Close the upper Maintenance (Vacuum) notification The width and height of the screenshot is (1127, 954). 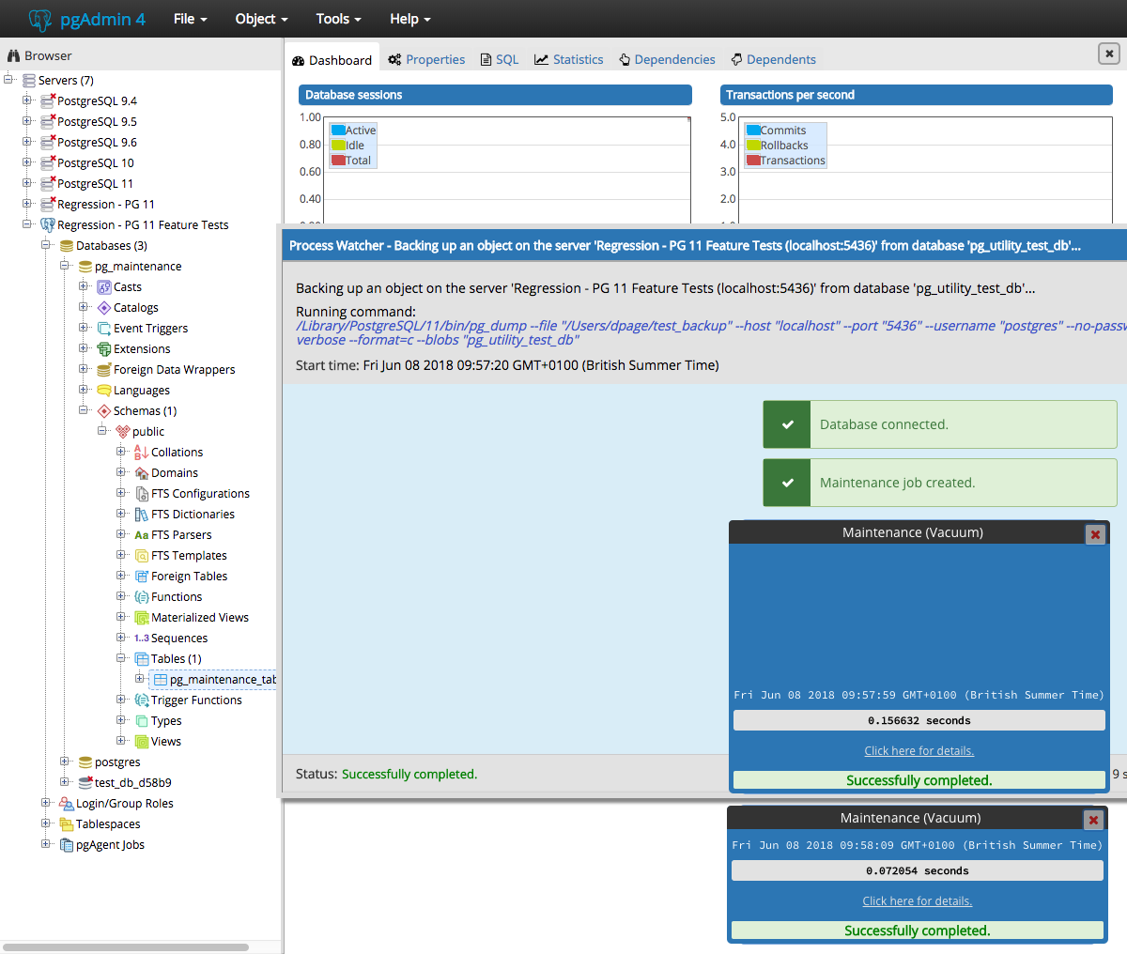[x=1095, y=534]
